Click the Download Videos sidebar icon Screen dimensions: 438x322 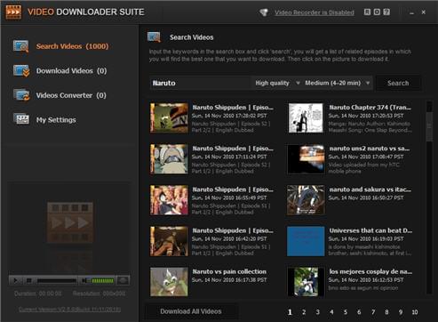coord(21,71)
